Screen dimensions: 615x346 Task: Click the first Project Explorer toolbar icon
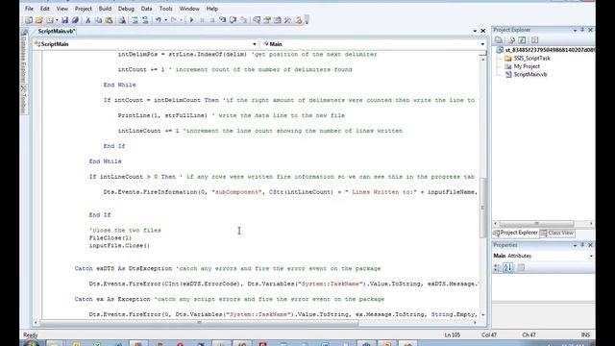499,40
